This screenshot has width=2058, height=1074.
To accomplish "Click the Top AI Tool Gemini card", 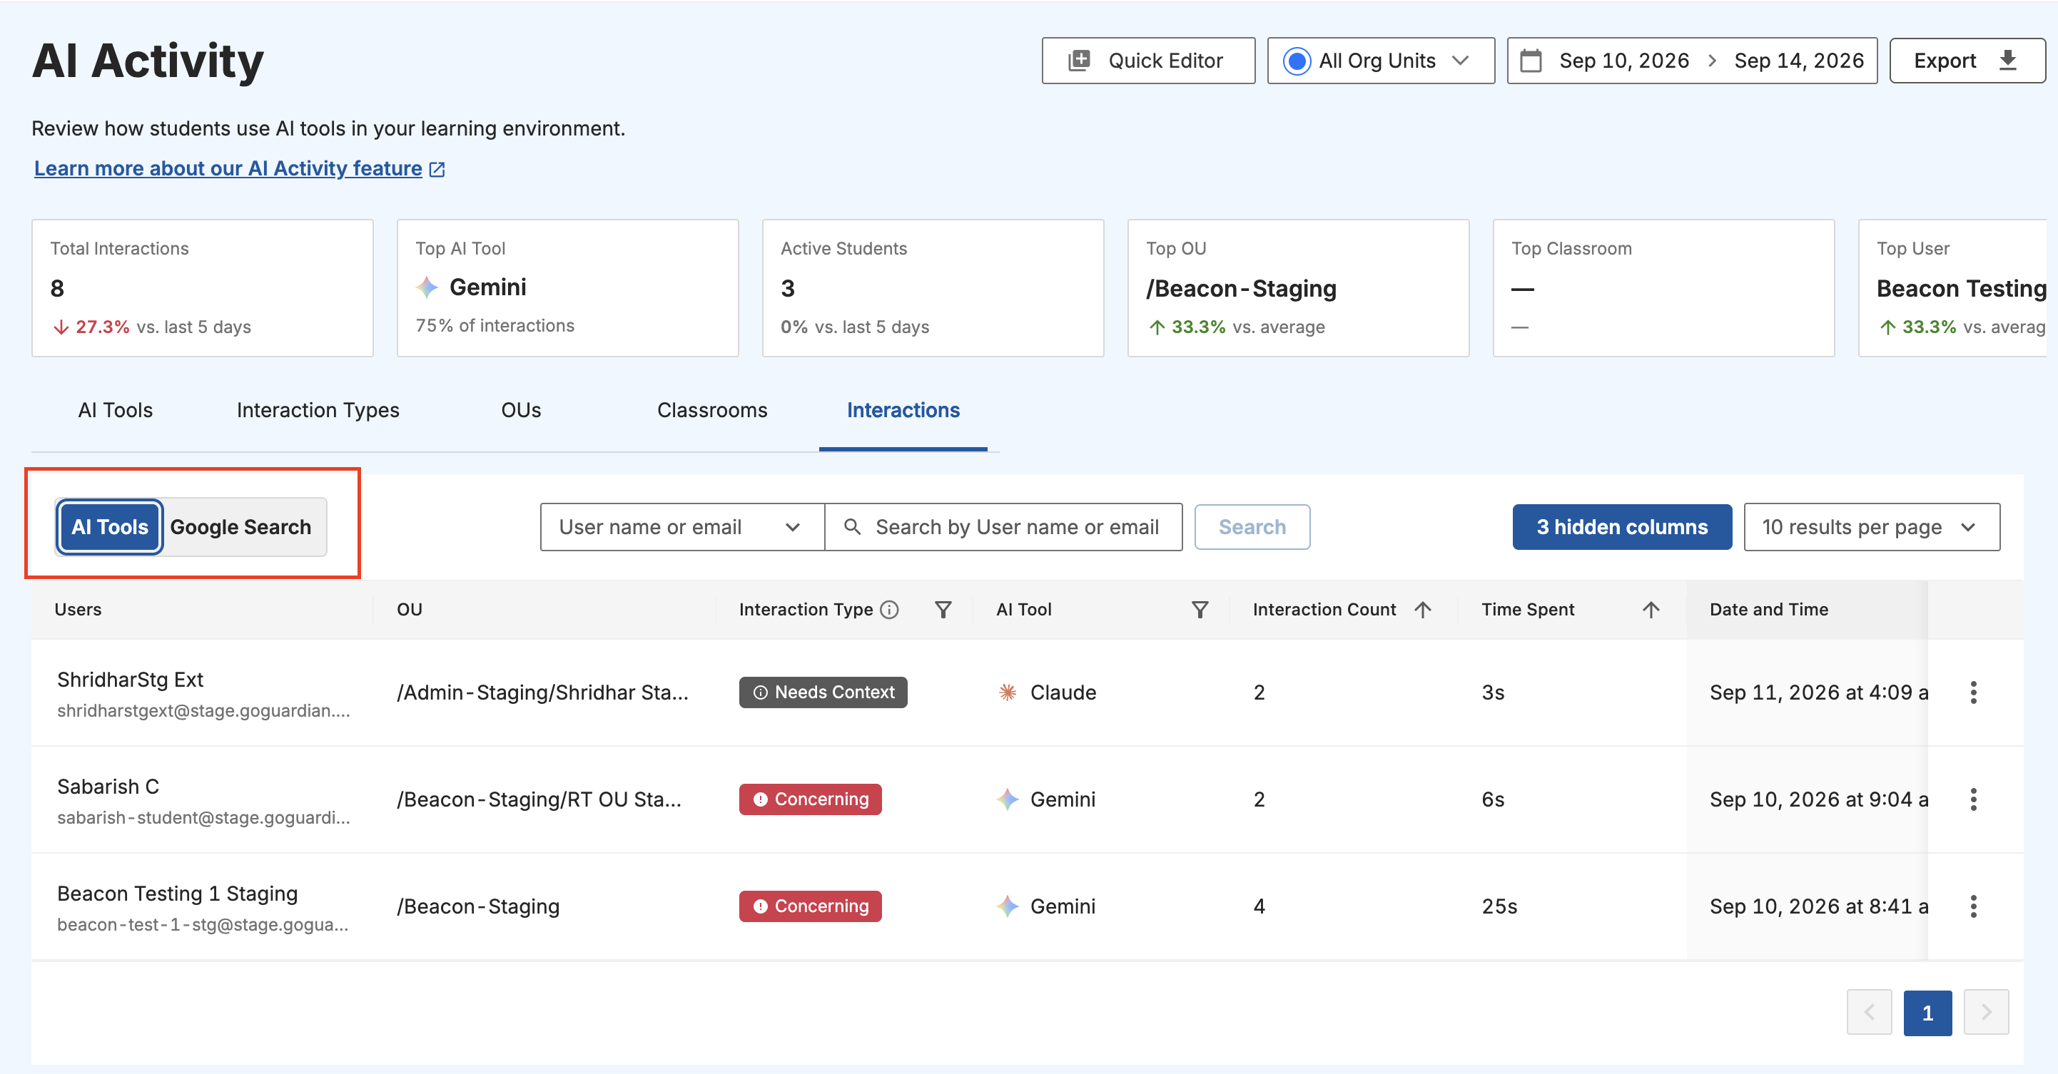I will coord(568,288).
